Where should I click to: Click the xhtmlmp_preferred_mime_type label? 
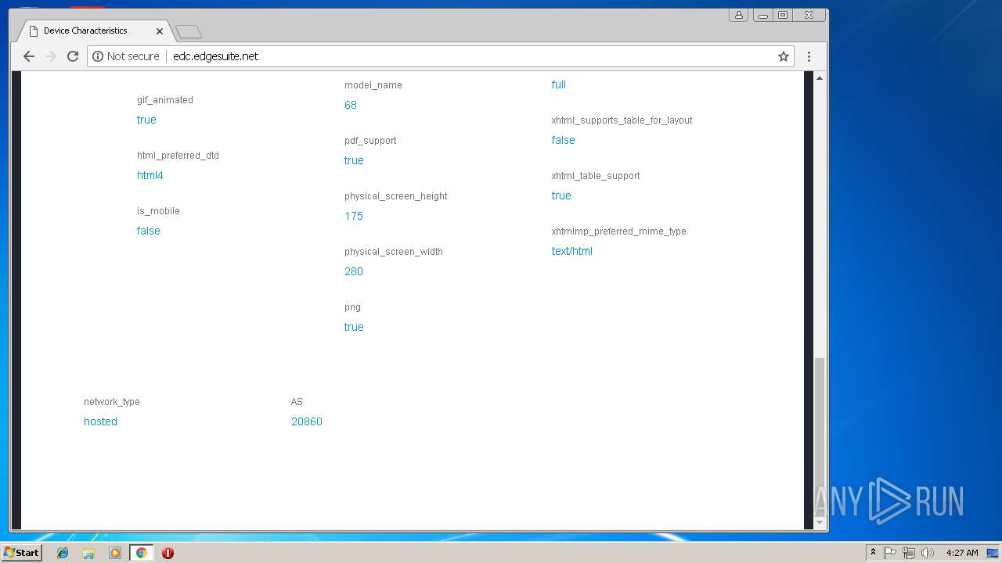(x=619, y=231)
